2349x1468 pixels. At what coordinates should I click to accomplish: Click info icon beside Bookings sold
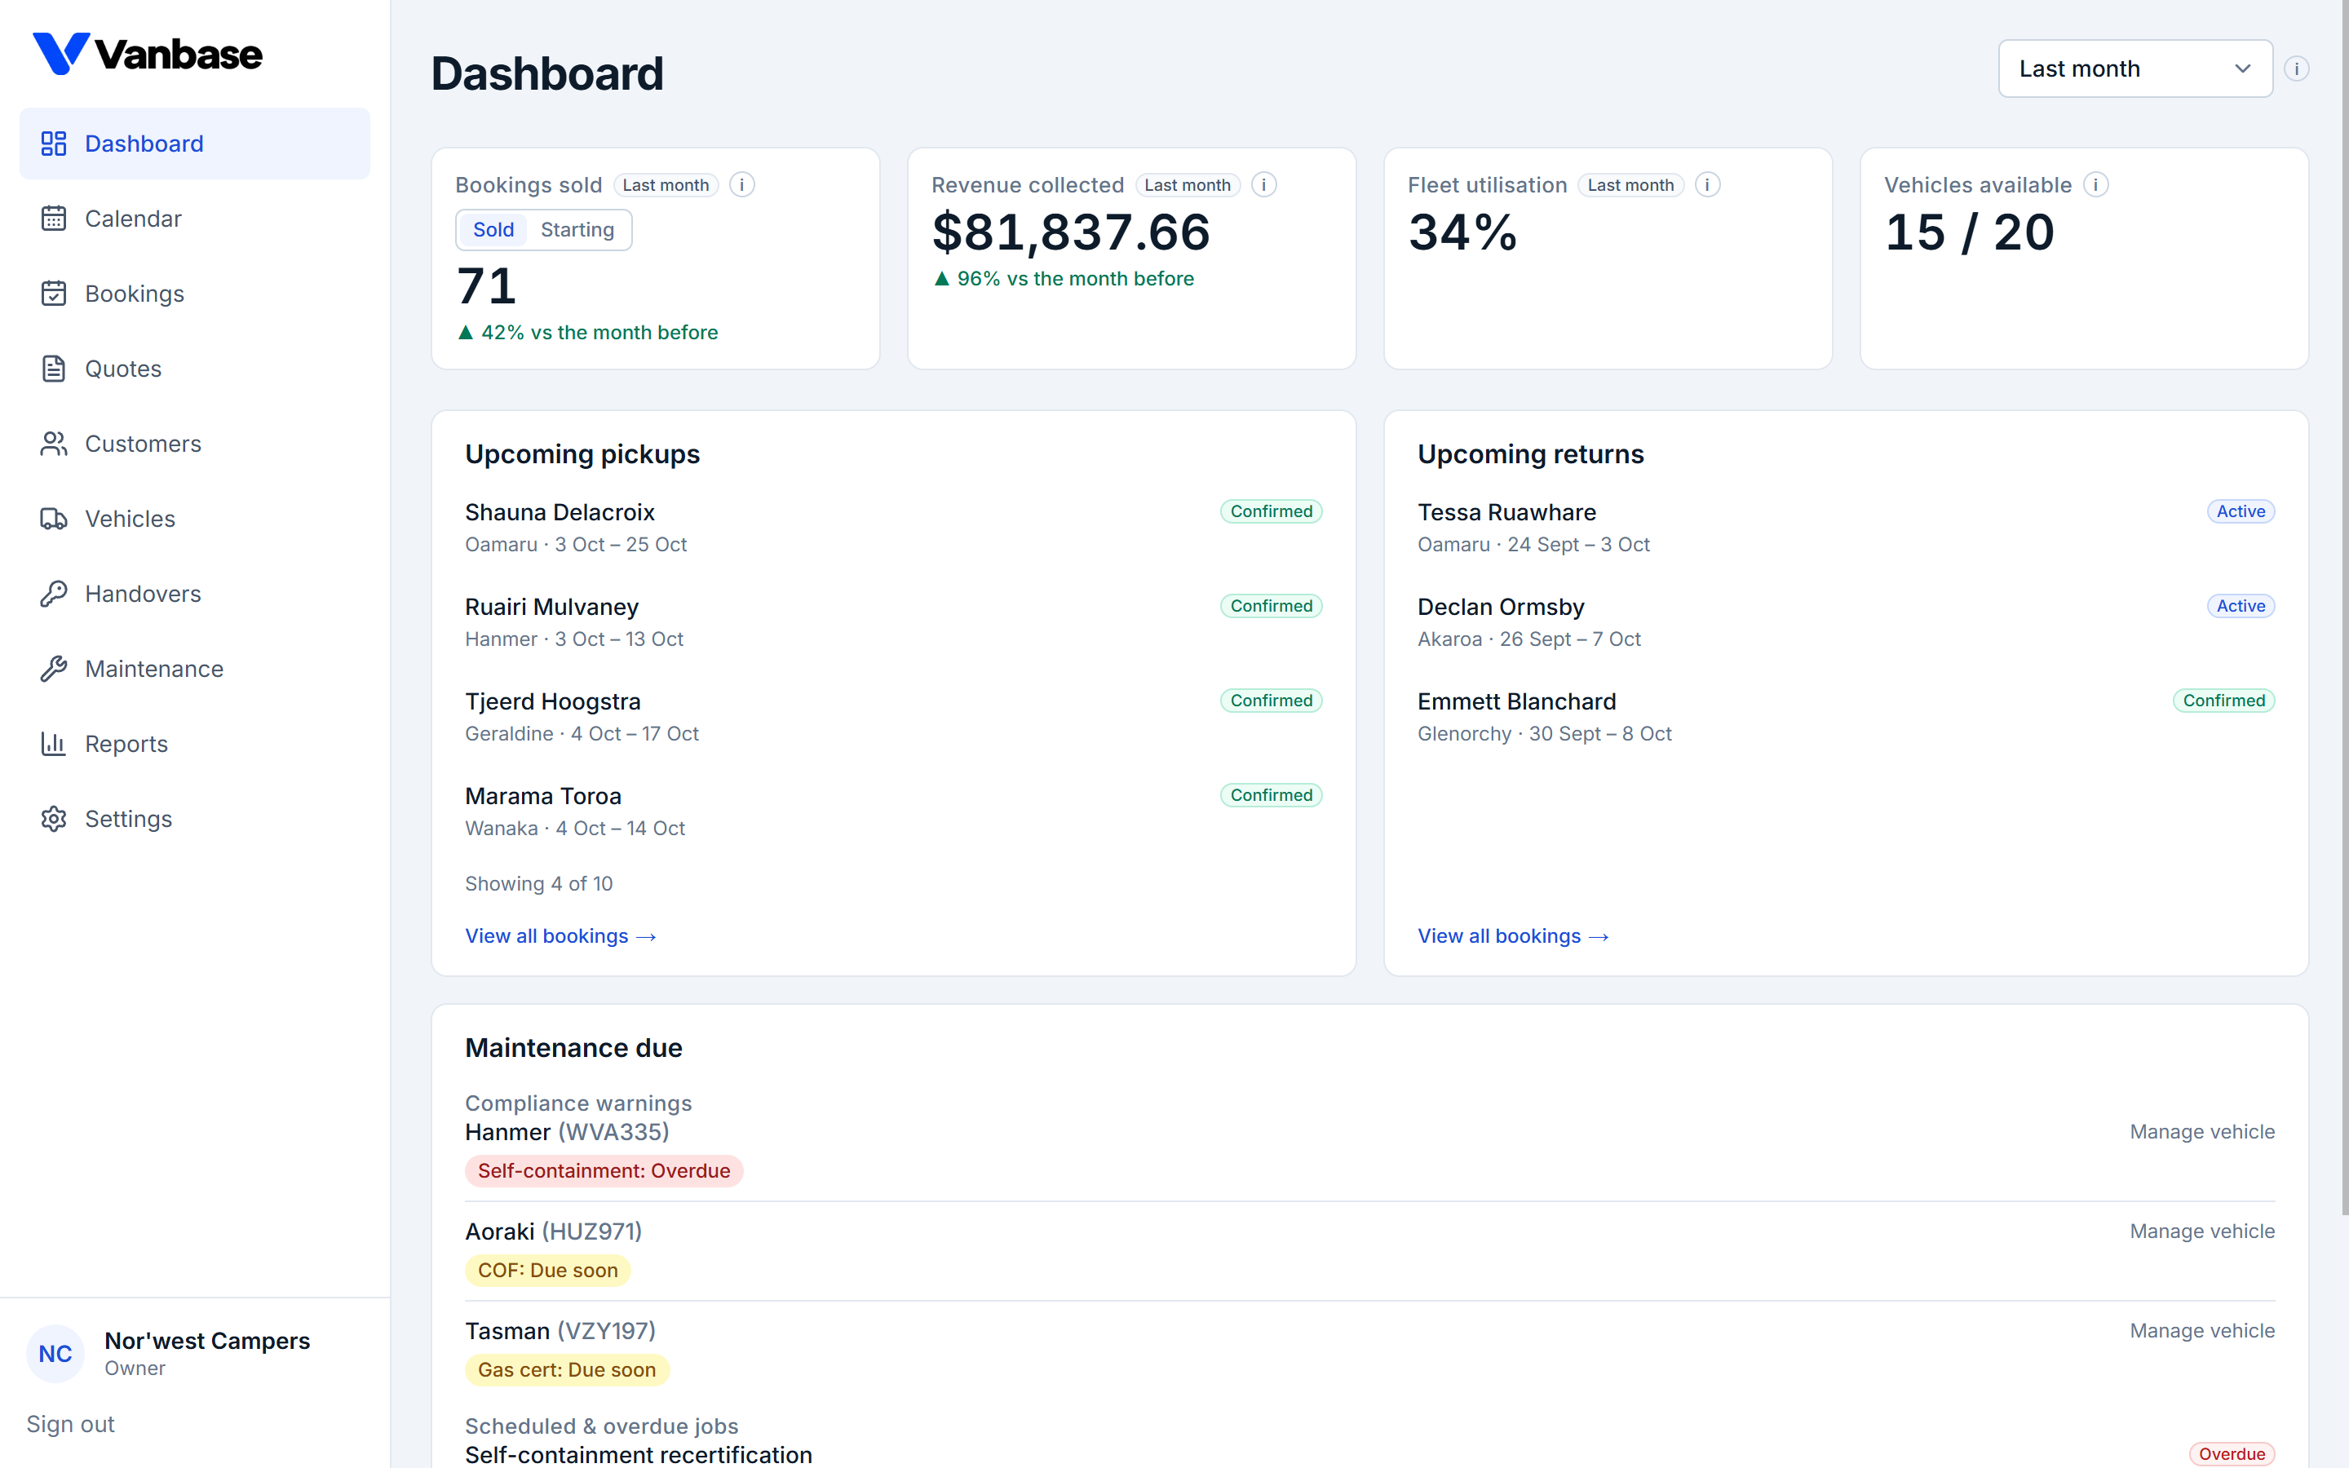point(741,184)
